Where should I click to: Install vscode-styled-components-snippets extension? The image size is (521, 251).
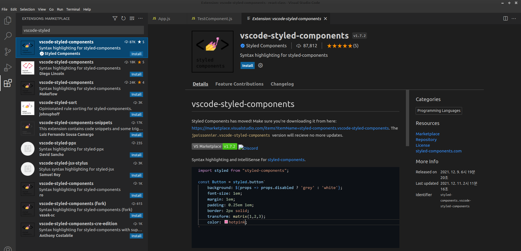[x=136, y=135]
